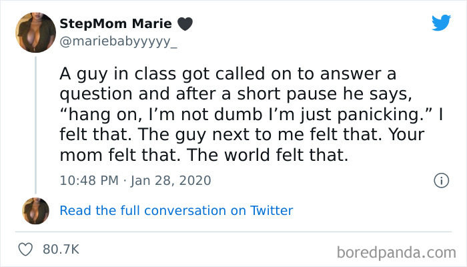Click the black heart emoji after the name

tap(185, 24)
